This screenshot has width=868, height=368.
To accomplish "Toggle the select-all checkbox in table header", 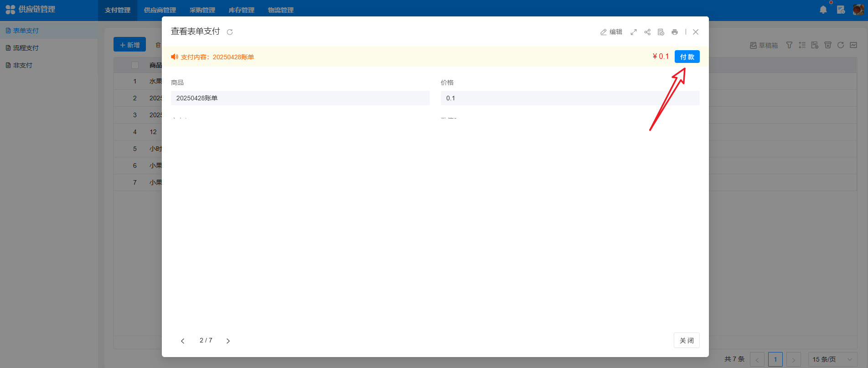I will click(135, 65).
